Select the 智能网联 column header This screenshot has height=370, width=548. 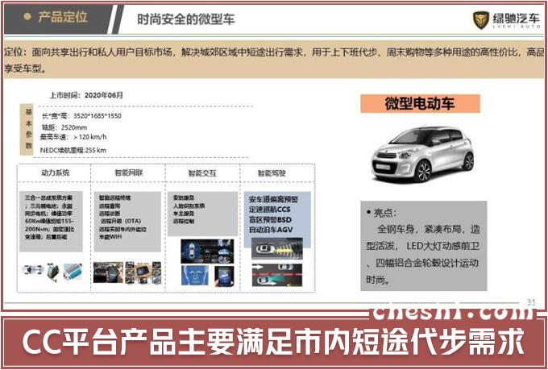pos(129,173)
